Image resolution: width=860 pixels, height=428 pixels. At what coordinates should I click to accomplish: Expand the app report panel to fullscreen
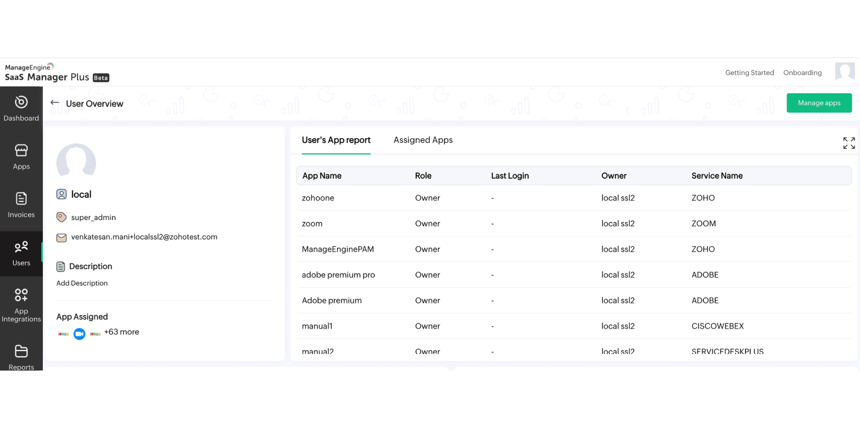pyautogui.click(x=849, y=143)
